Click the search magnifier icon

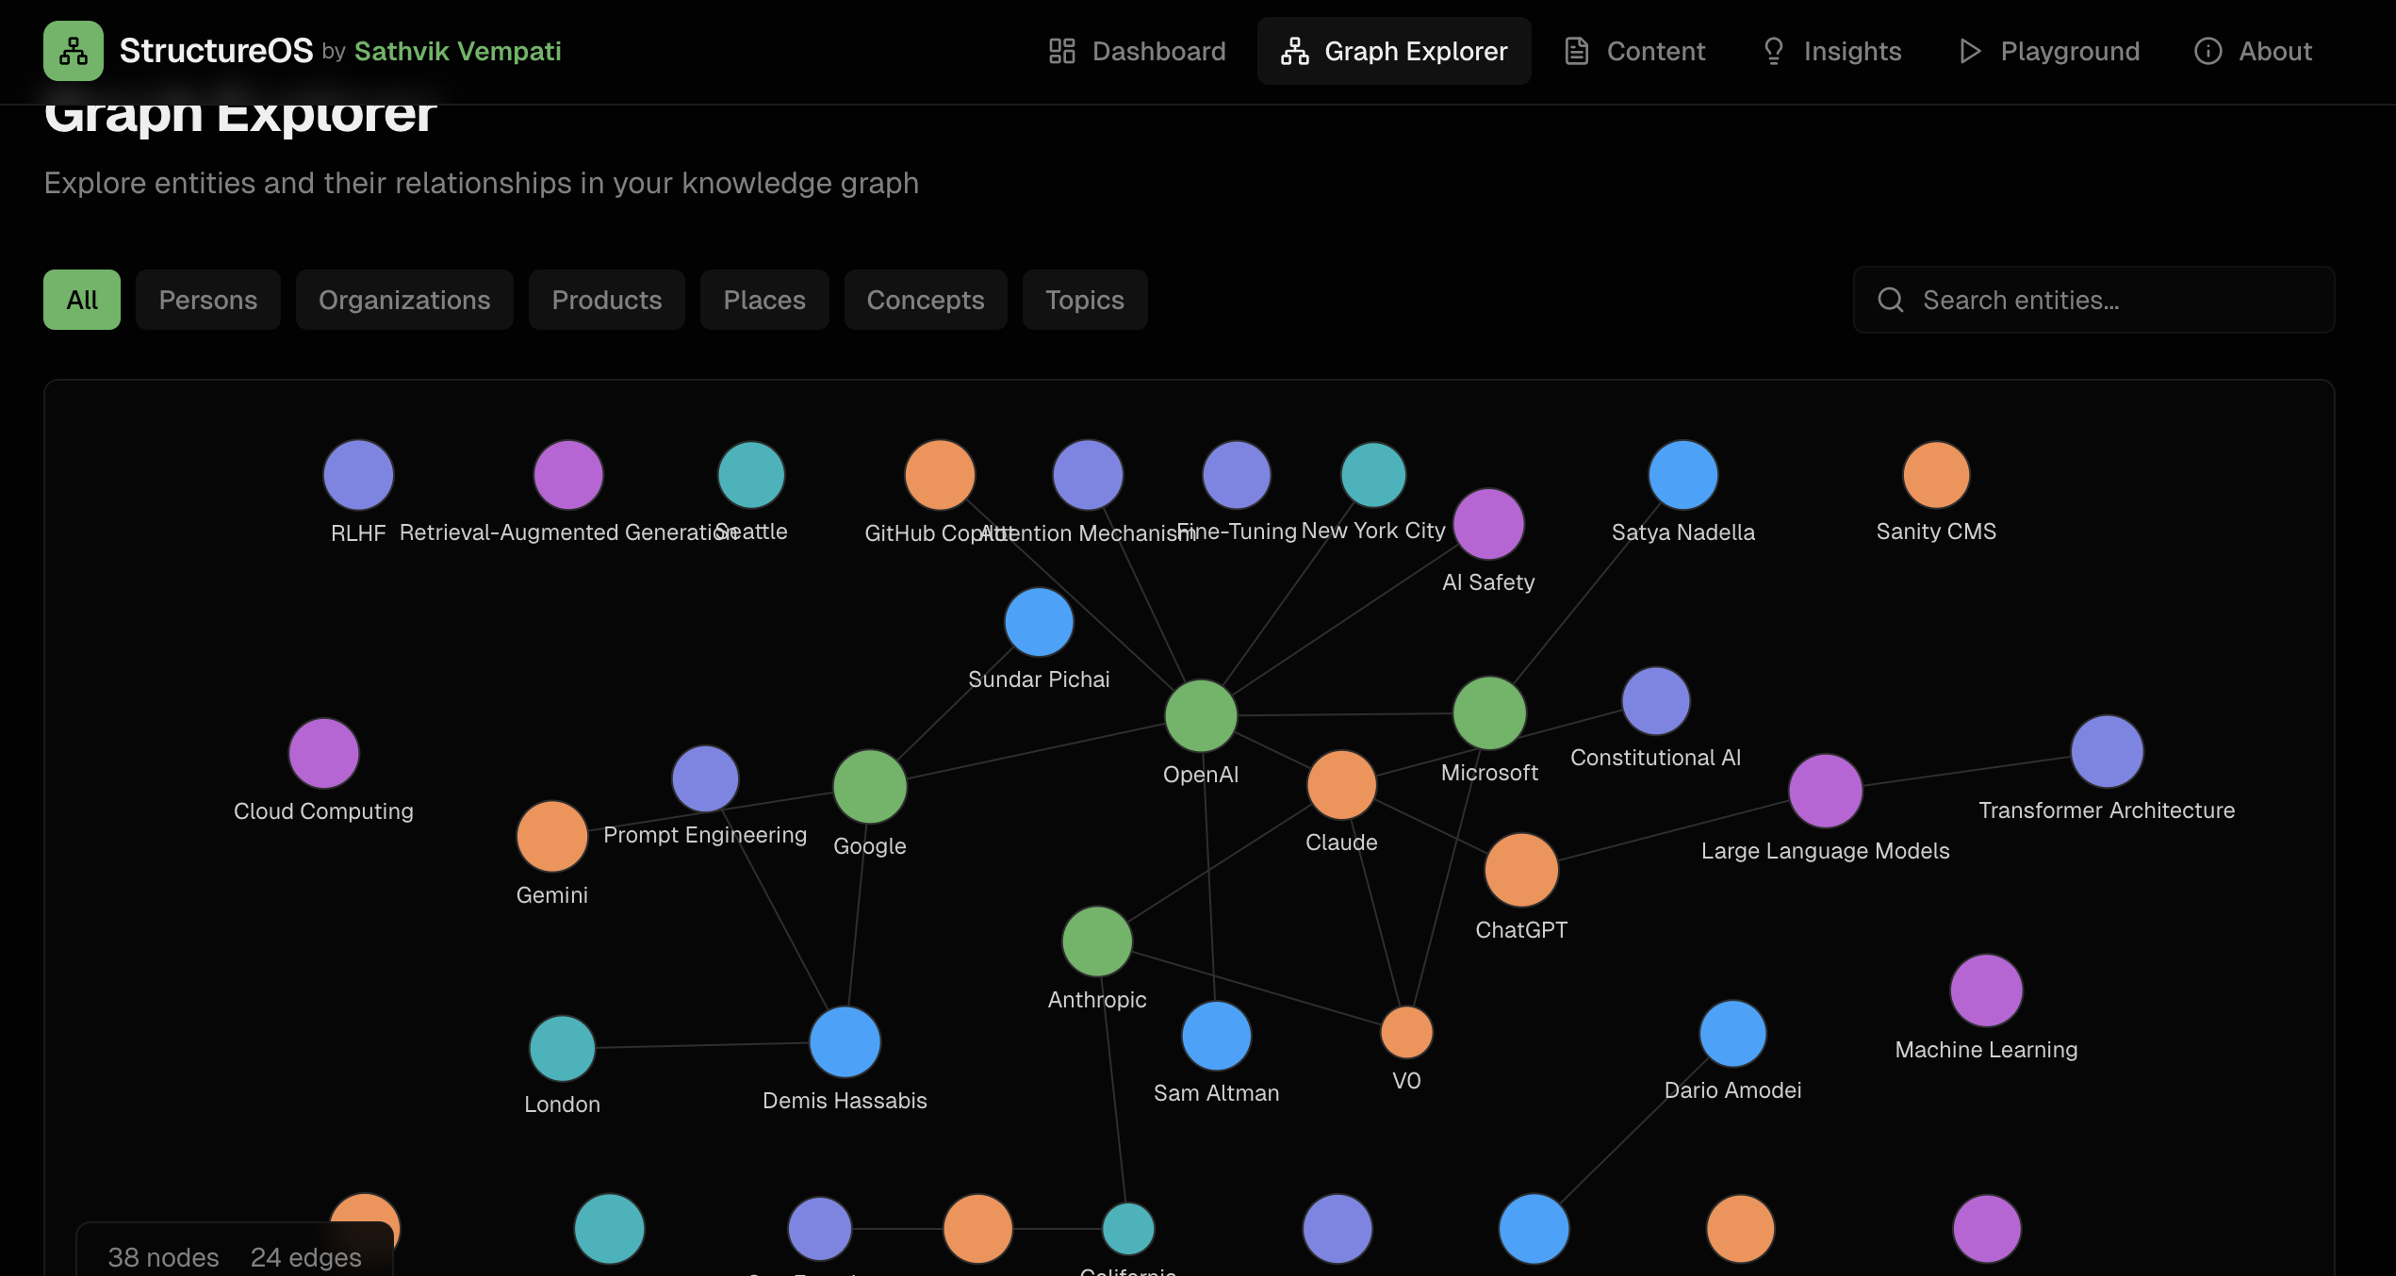[x=1890, y=300]
